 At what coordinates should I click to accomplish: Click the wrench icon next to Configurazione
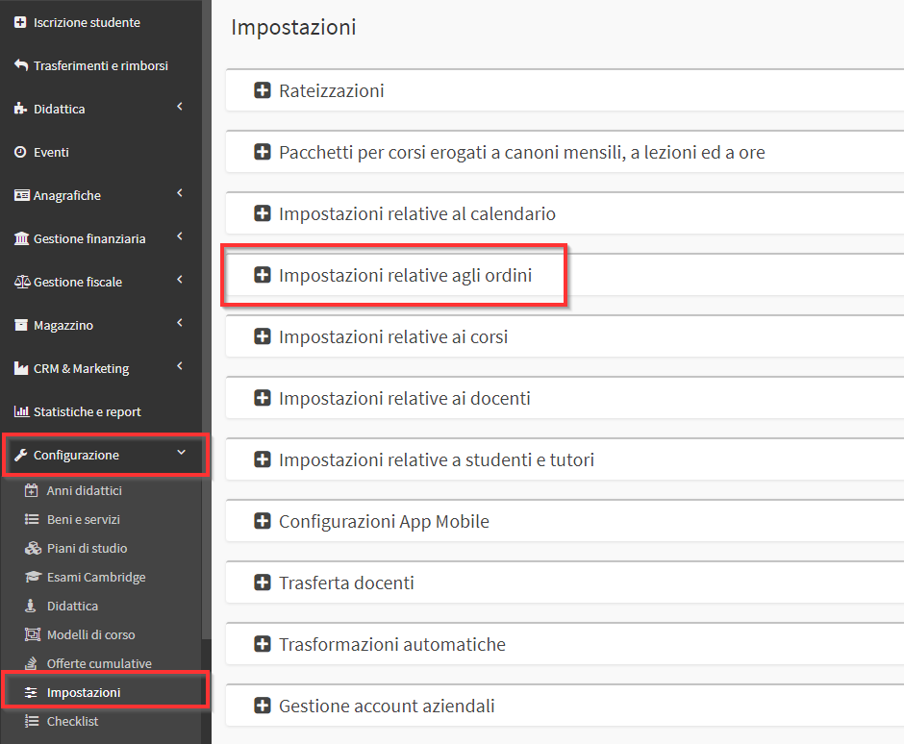pyautogui.click(x=21, y=455)
